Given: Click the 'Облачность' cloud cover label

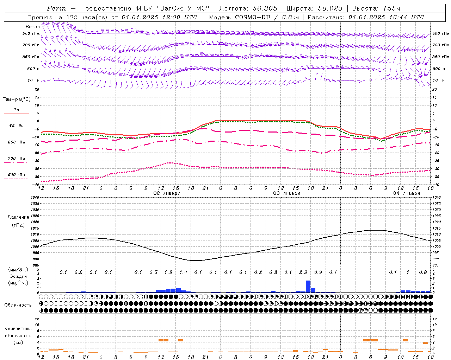Looking at the screenshot, I should coord(18,305).
